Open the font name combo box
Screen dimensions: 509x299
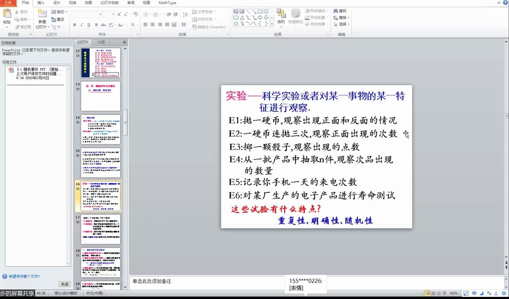pos(87,14)
